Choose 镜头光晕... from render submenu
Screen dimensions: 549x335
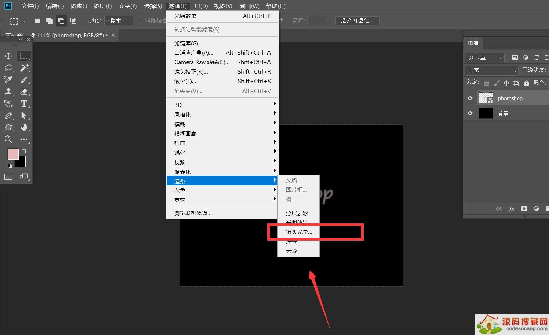click(298, 232)
